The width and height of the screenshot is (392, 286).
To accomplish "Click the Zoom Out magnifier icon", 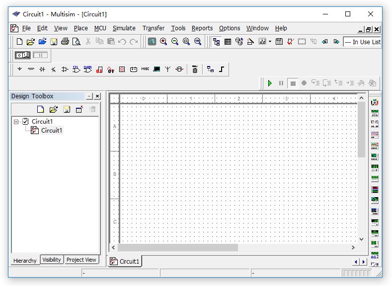I will (175, 42).
